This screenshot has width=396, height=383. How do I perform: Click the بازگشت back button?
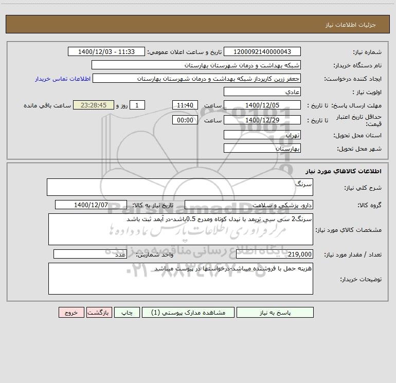tap(99, 313)
